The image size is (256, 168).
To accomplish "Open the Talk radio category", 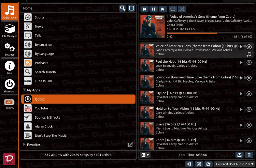I will [78, 35].
